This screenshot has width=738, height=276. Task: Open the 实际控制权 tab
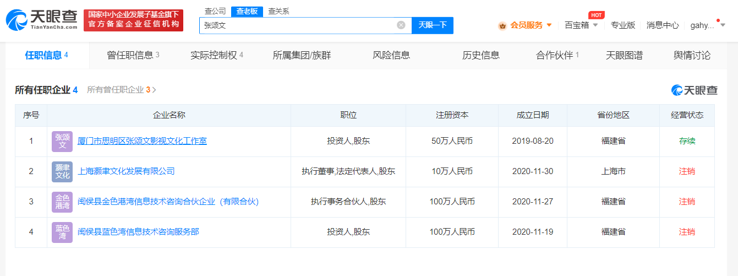pos(216,55)
